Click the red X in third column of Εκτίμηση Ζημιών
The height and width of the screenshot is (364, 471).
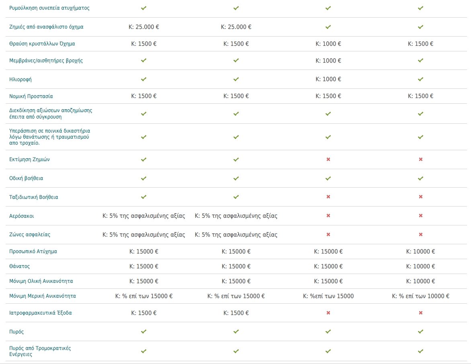click(328, 160)
